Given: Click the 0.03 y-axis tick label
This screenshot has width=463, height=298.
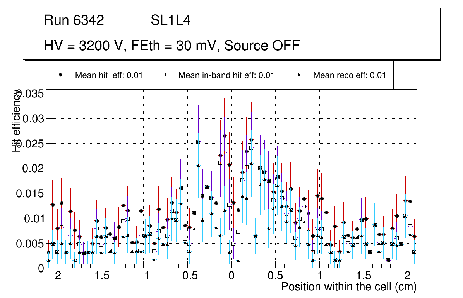Looking at the screenshot, I should tap(33, 119).
